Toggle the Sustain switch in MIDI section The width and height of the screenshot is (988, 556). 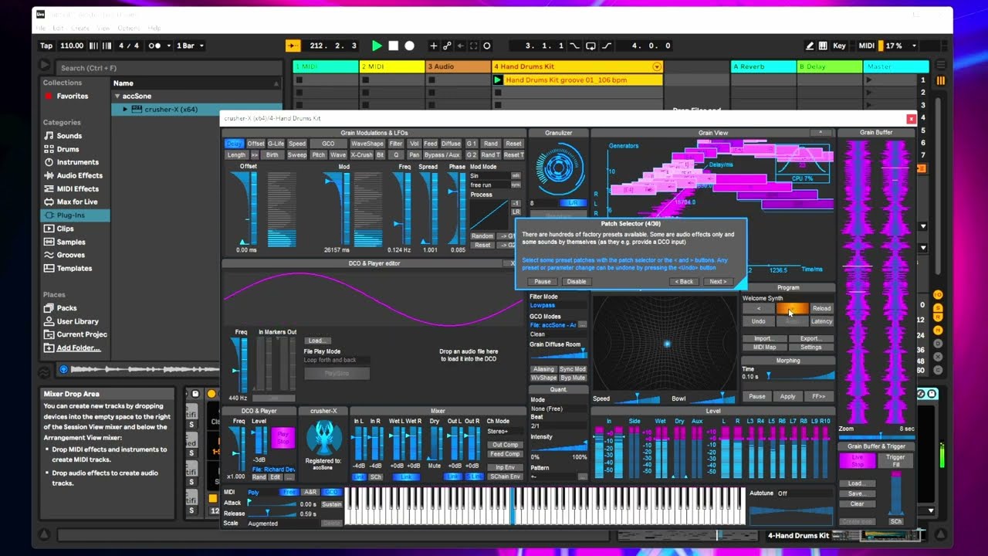point(332,504)
